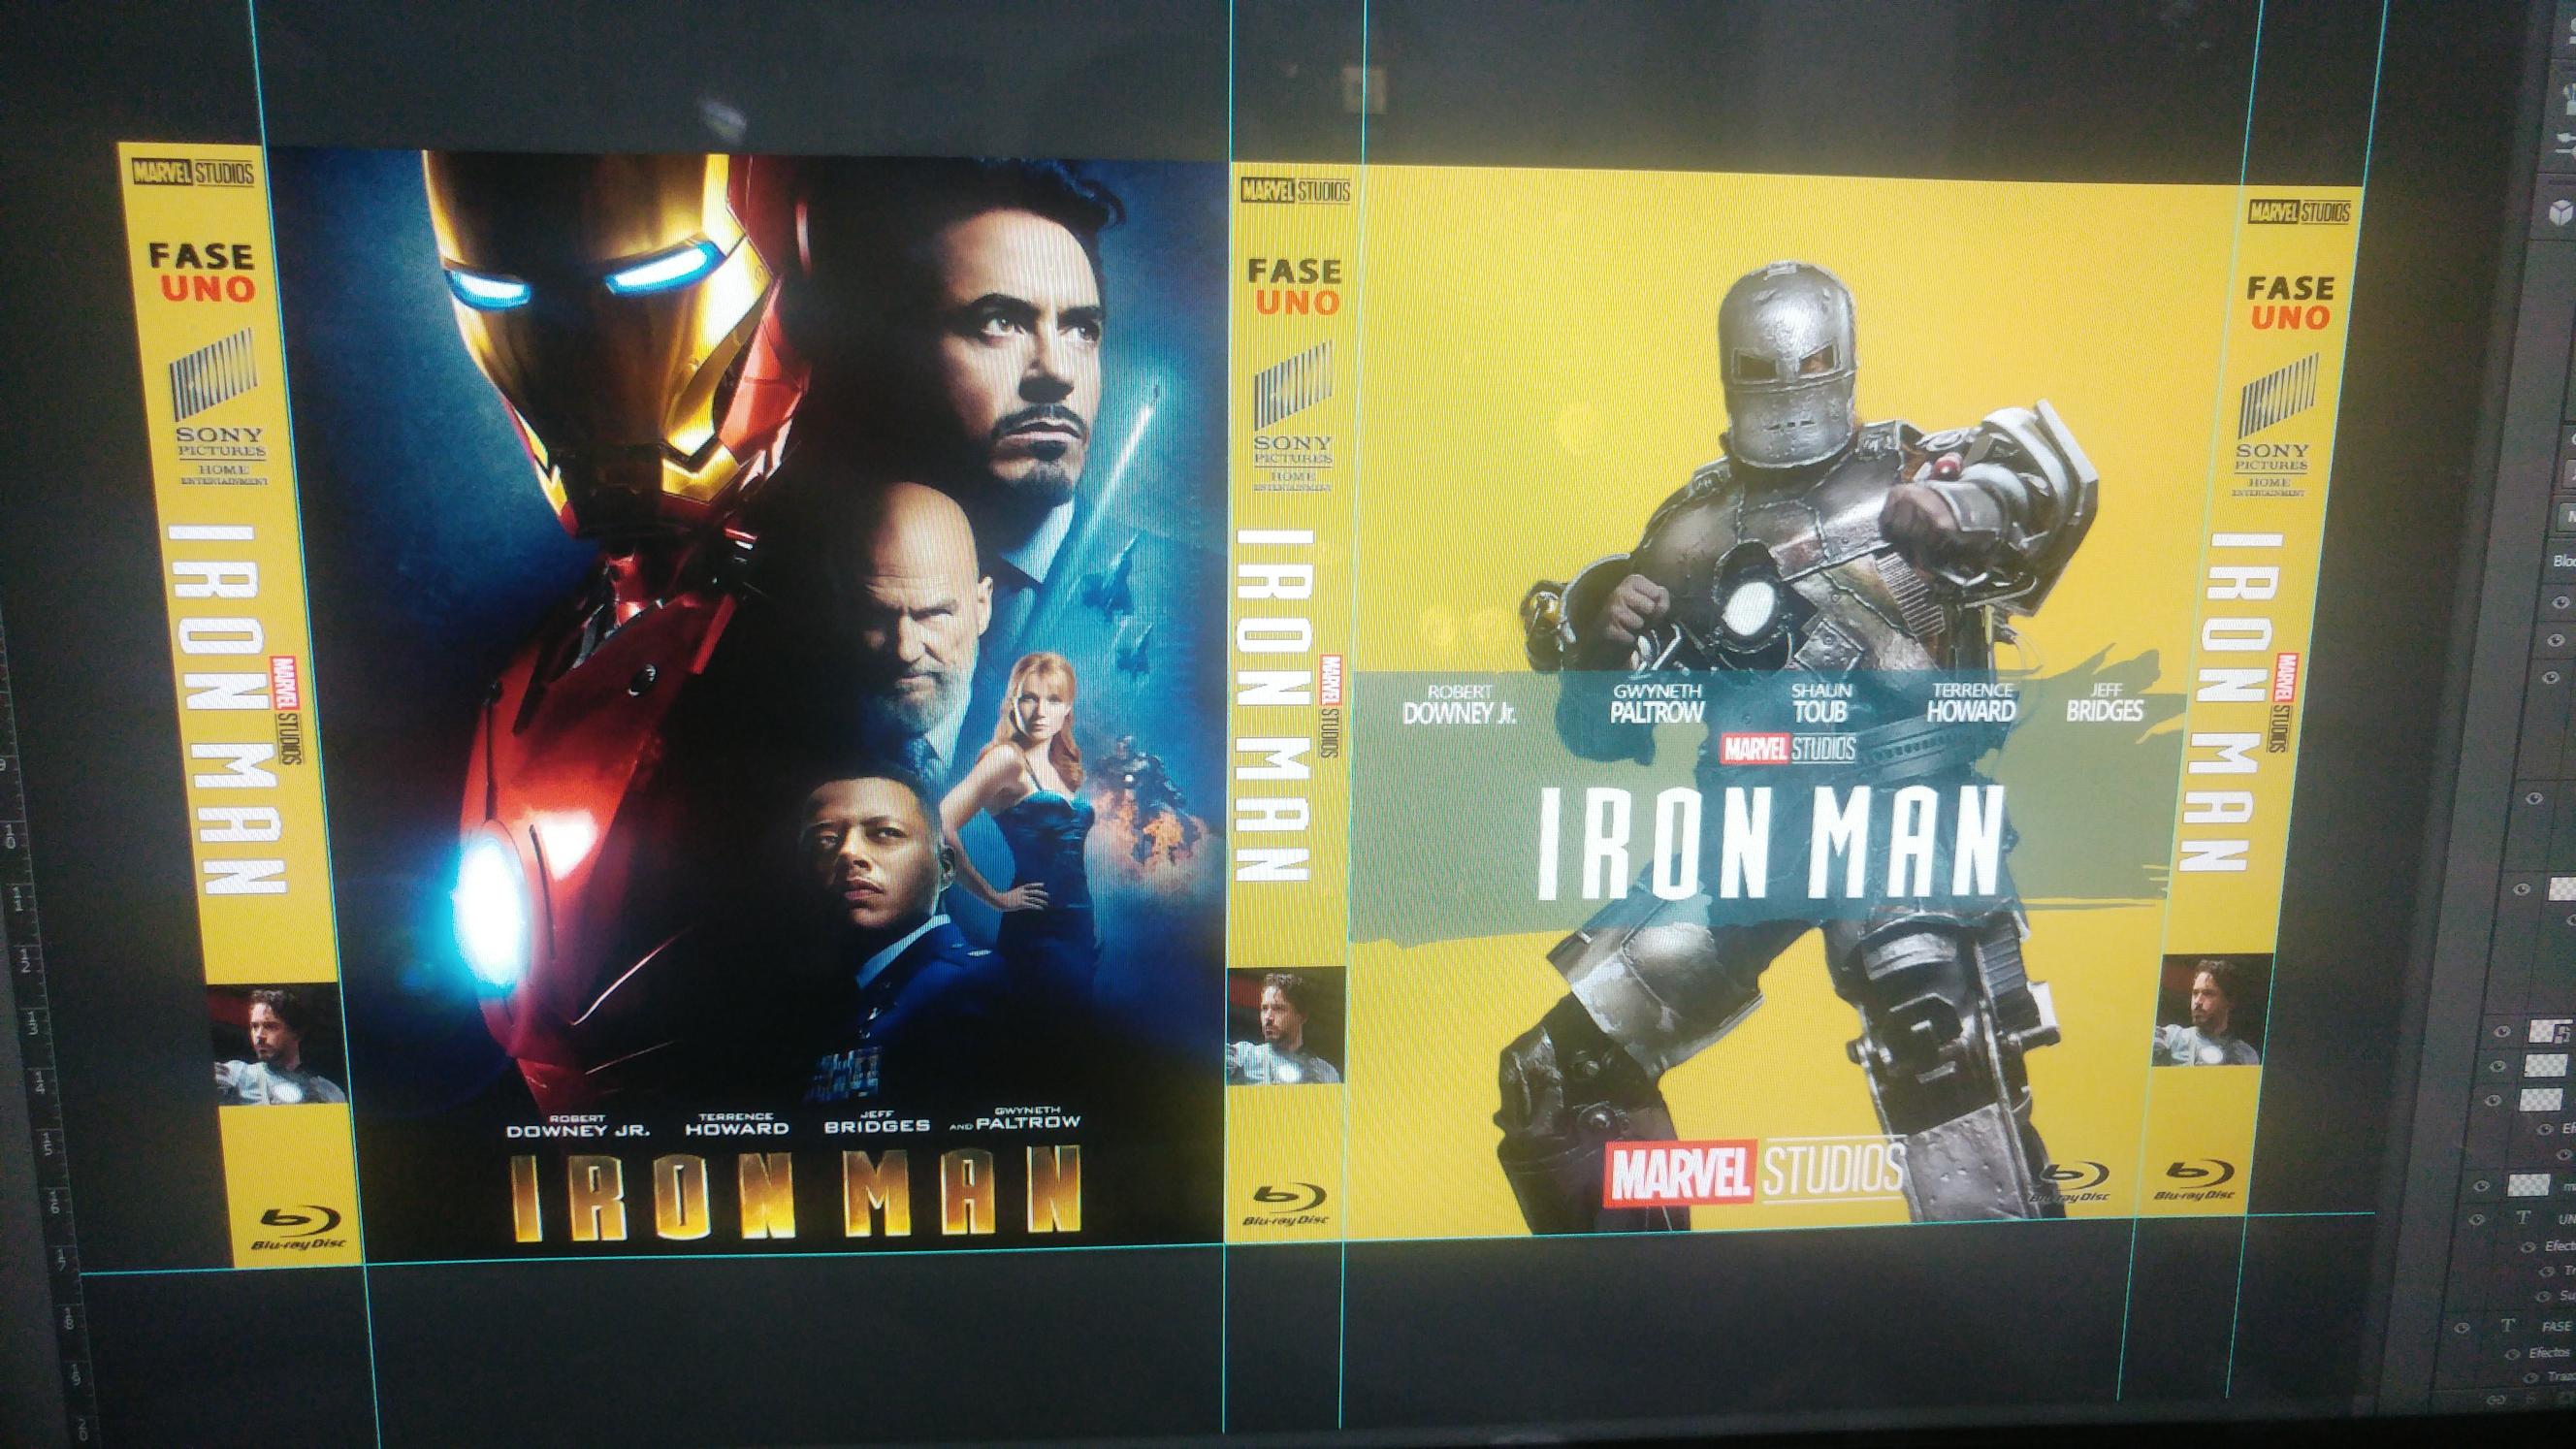Hide the UNO text layer

click(2479, 1219)
